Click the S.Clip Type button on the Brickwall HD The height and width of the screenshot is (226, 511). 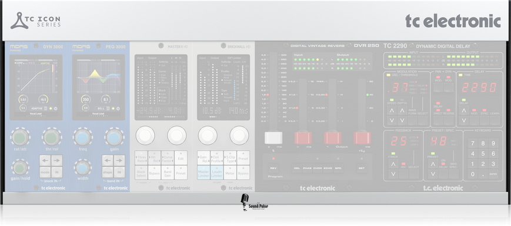tap(230, 158)
